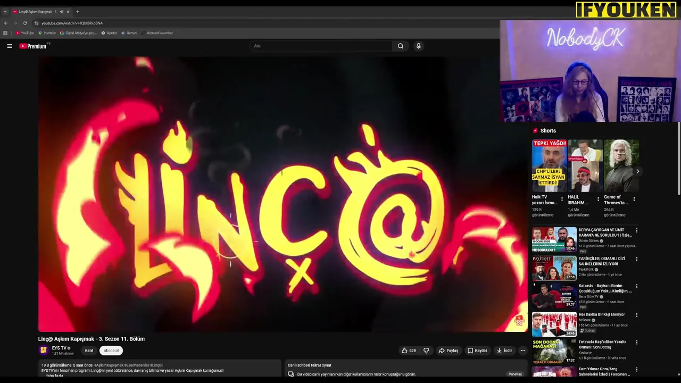Click Canlı sohbeti tekrar oynat heading
This screenshot has width=681, height=383.
(x=310, y=365)
